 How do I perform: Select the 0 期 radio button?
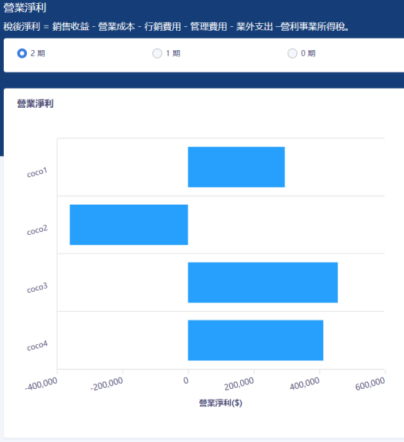point(292,53)
